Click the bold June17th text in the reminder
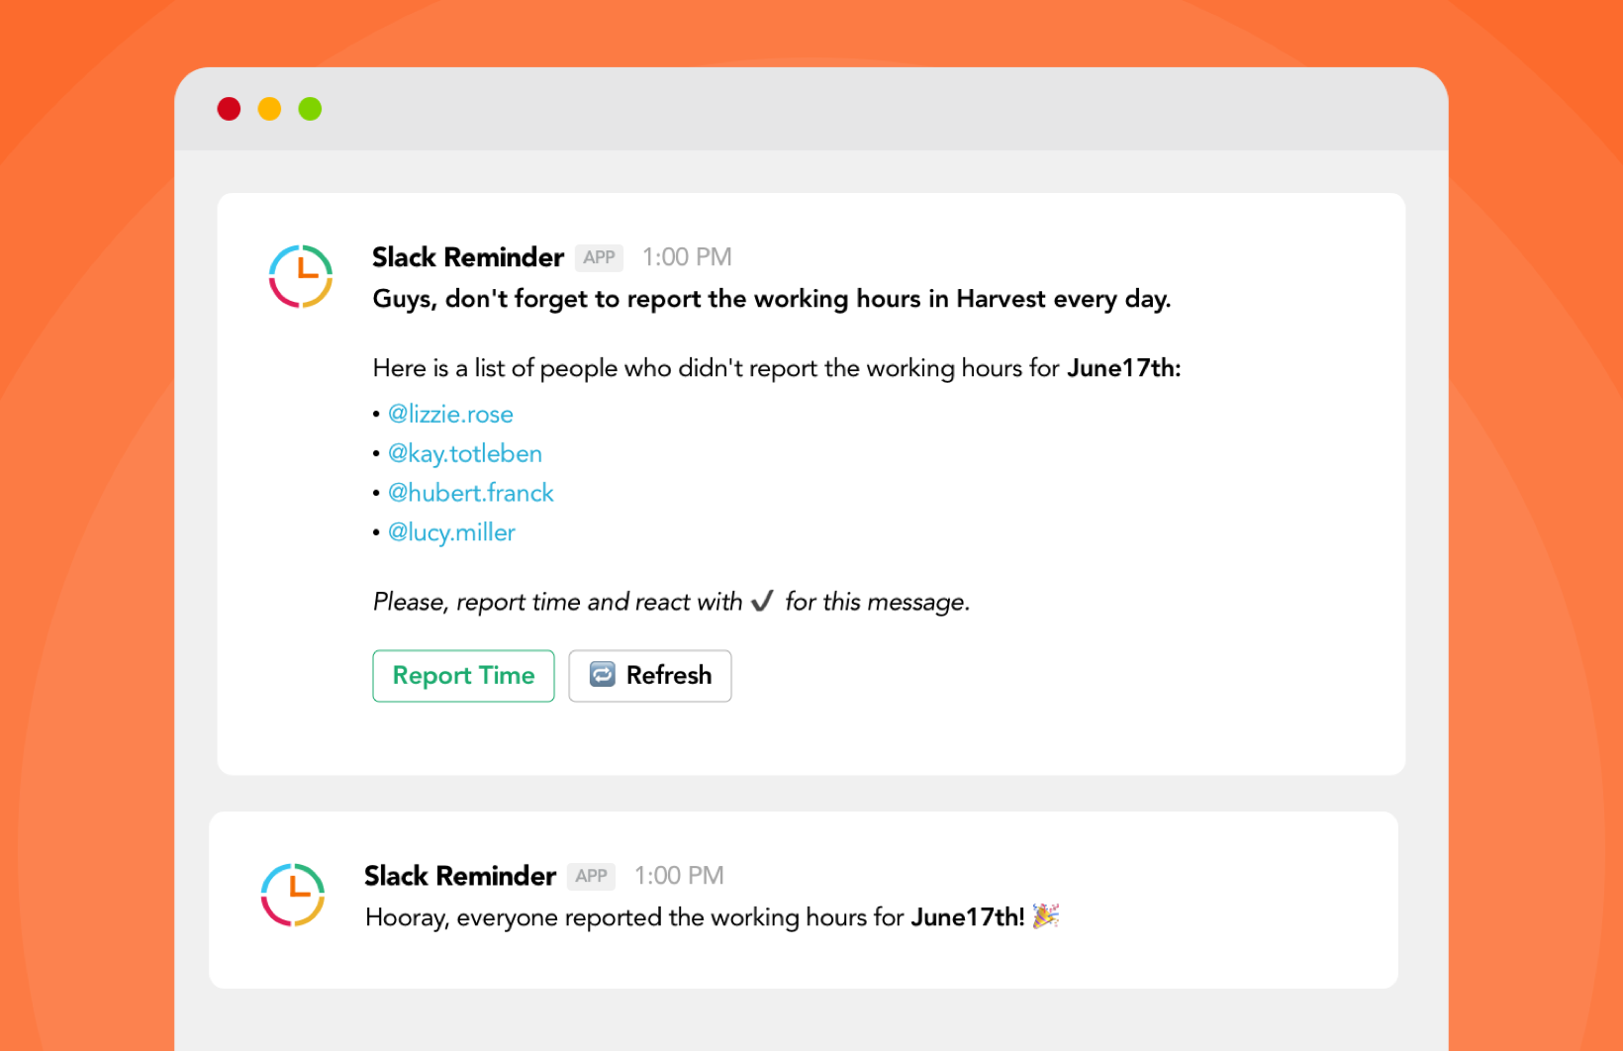1623x1051 pixels. (x=1119, y=367)
